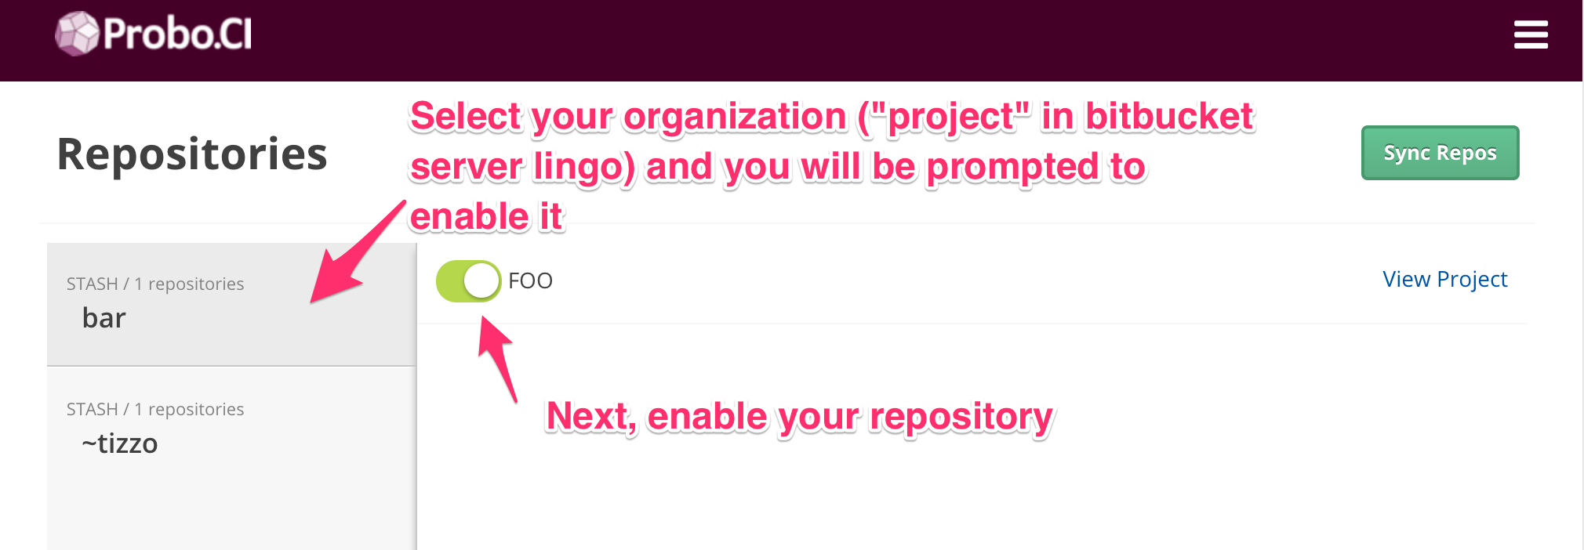
Task: Open the View Project link
Action: click(1444, 280)
